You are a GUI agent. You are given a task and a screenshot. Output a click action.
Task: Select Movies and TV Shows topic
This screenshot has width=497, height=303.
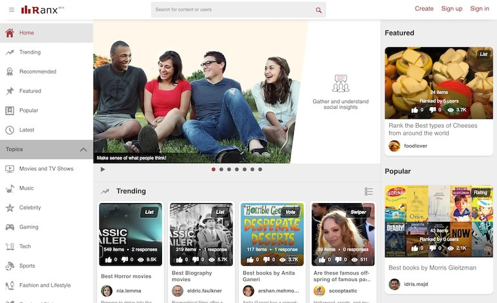[46, 169]
